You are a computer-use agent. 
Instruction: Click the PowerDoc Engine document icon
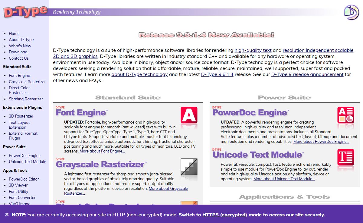pyautogui.click(x=346, y=115)
